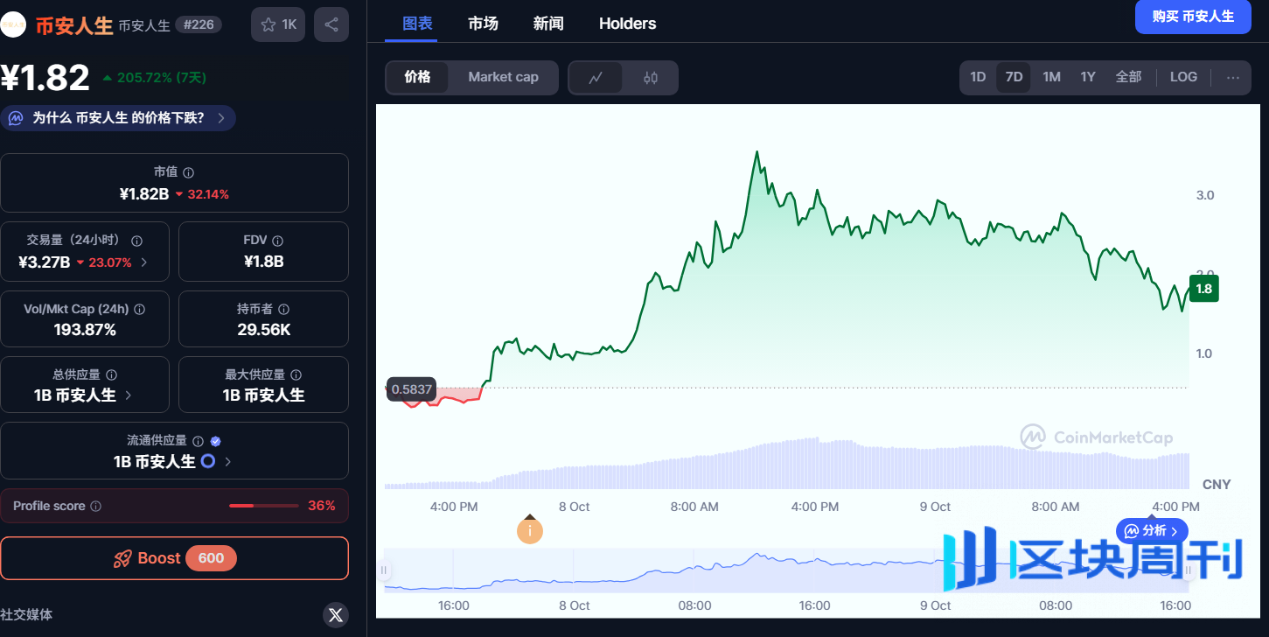
Task: Select the 1D time range
Action: (978, 77)
